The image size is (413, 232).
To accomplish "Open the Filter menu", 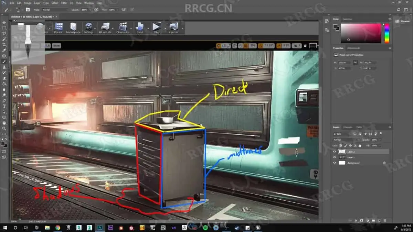I will click(x=64, y=3).
